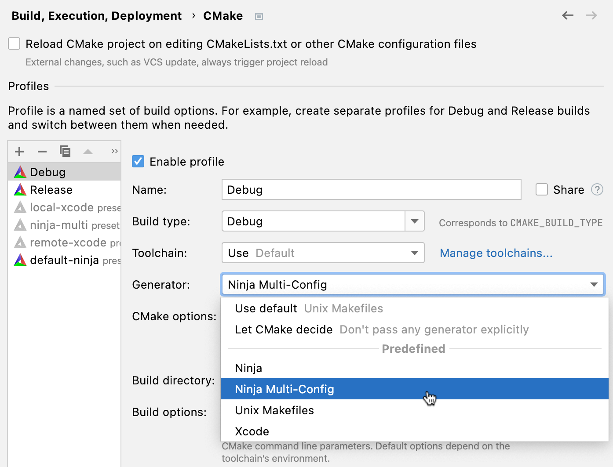The height and width of the screenshot is (467, 613).
Task: Choose Let CMake decide generator option
Action: point(414,329)
